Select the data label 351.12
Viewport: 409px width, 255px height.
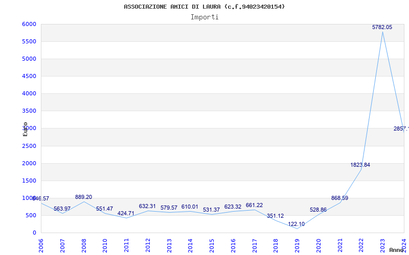[x=275, y=216]
